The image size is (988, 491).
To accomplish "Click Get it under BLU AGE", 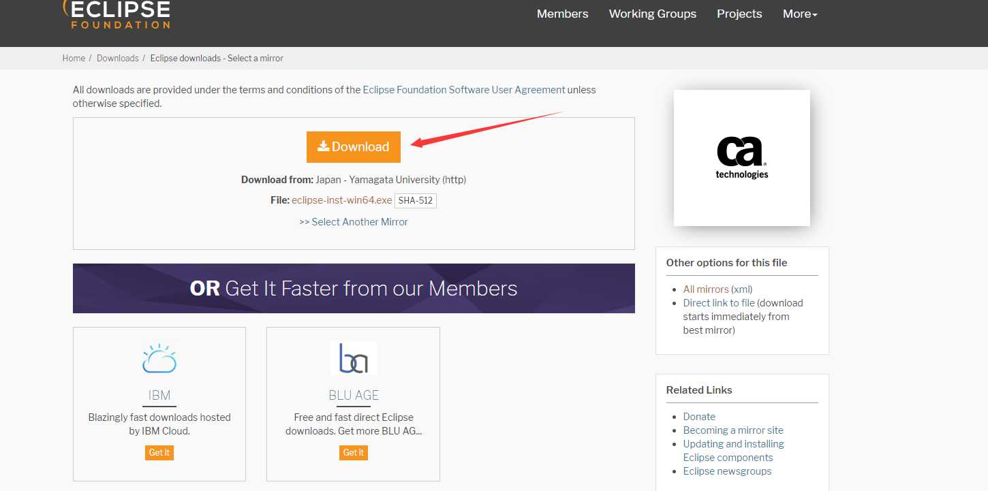I will (354, 453).
